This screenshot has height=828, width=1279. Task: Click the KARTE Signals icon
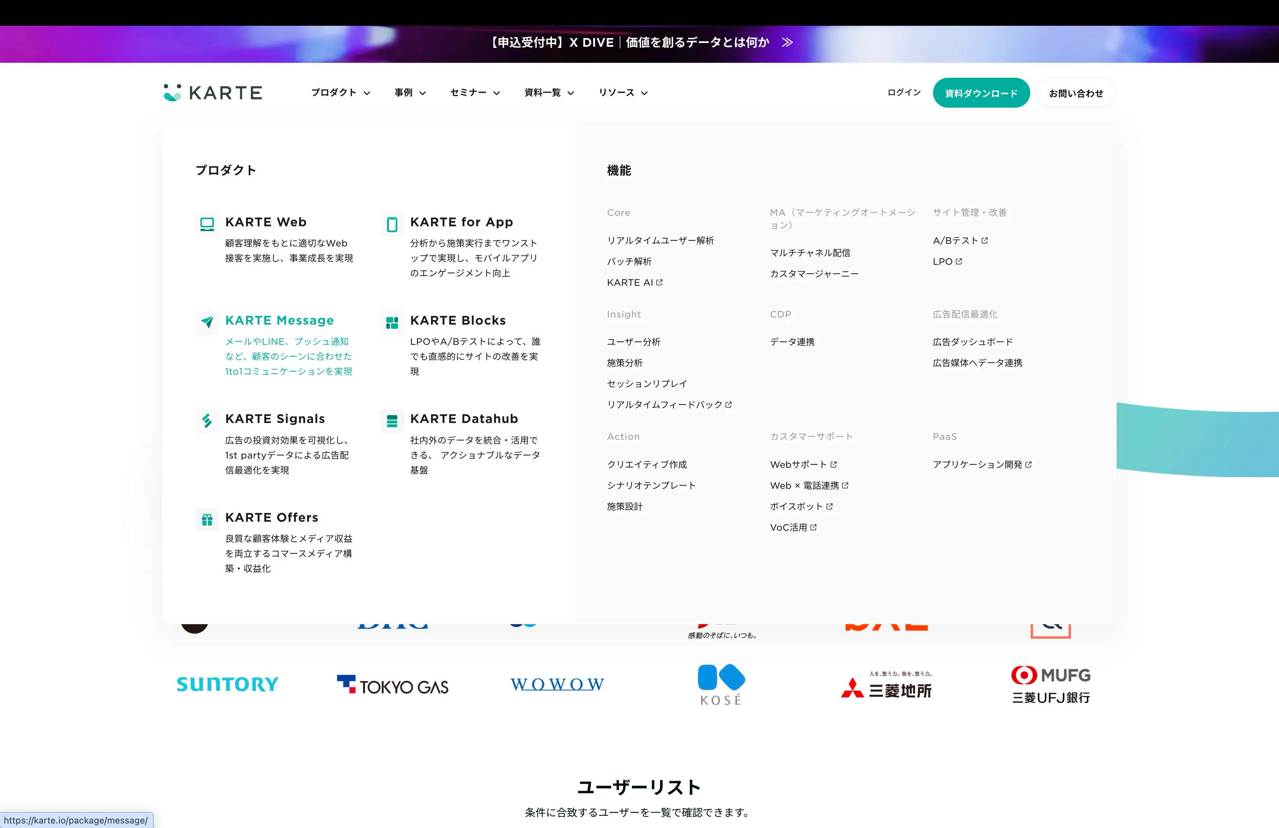(x=207, y=421)
